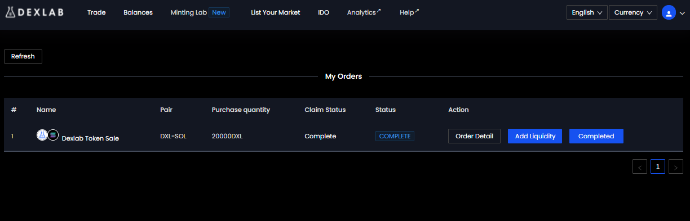
Task: Open the Balances page
Action: click(x=138, y=12)
